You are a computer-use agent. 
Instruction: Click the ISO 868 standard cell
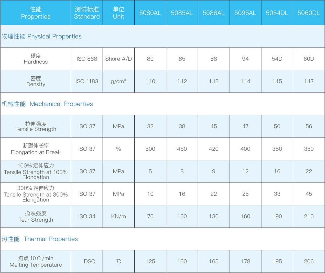[x=87, y=59]
